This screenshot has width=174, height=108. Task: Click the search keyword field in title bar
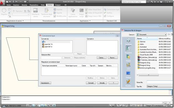(x=134, y=2)
